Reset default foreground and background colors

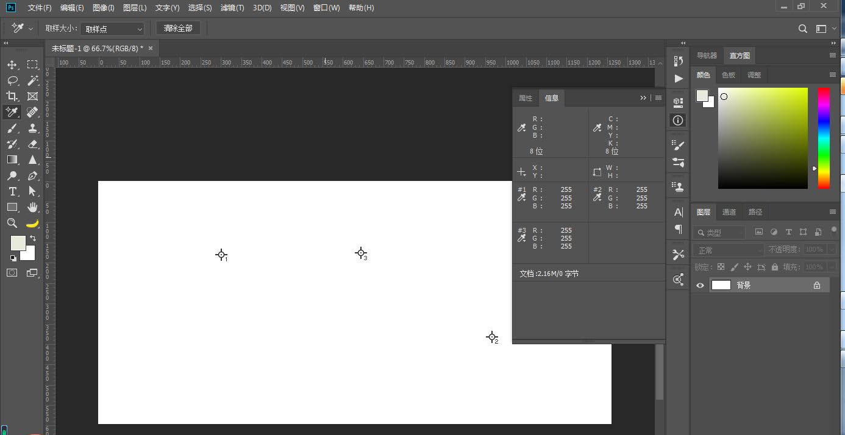point(13,258)
